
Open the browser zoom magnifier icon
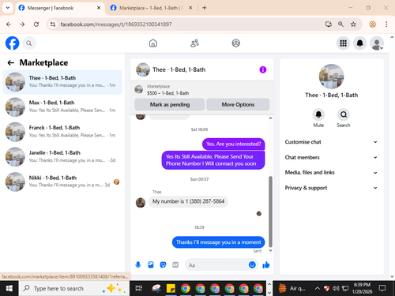coord(340,24)
